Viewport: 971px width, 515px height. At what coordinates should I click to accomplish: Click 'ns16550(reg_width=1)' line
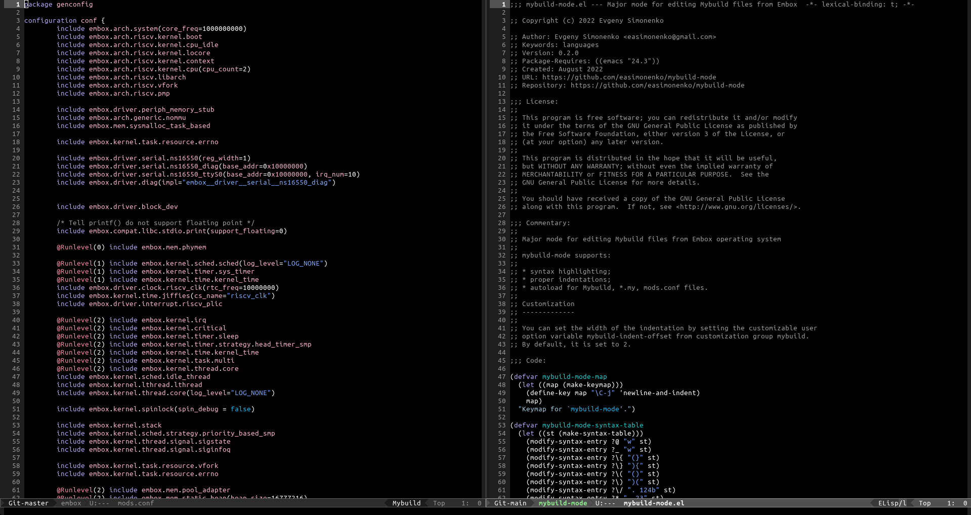(154, 158)
